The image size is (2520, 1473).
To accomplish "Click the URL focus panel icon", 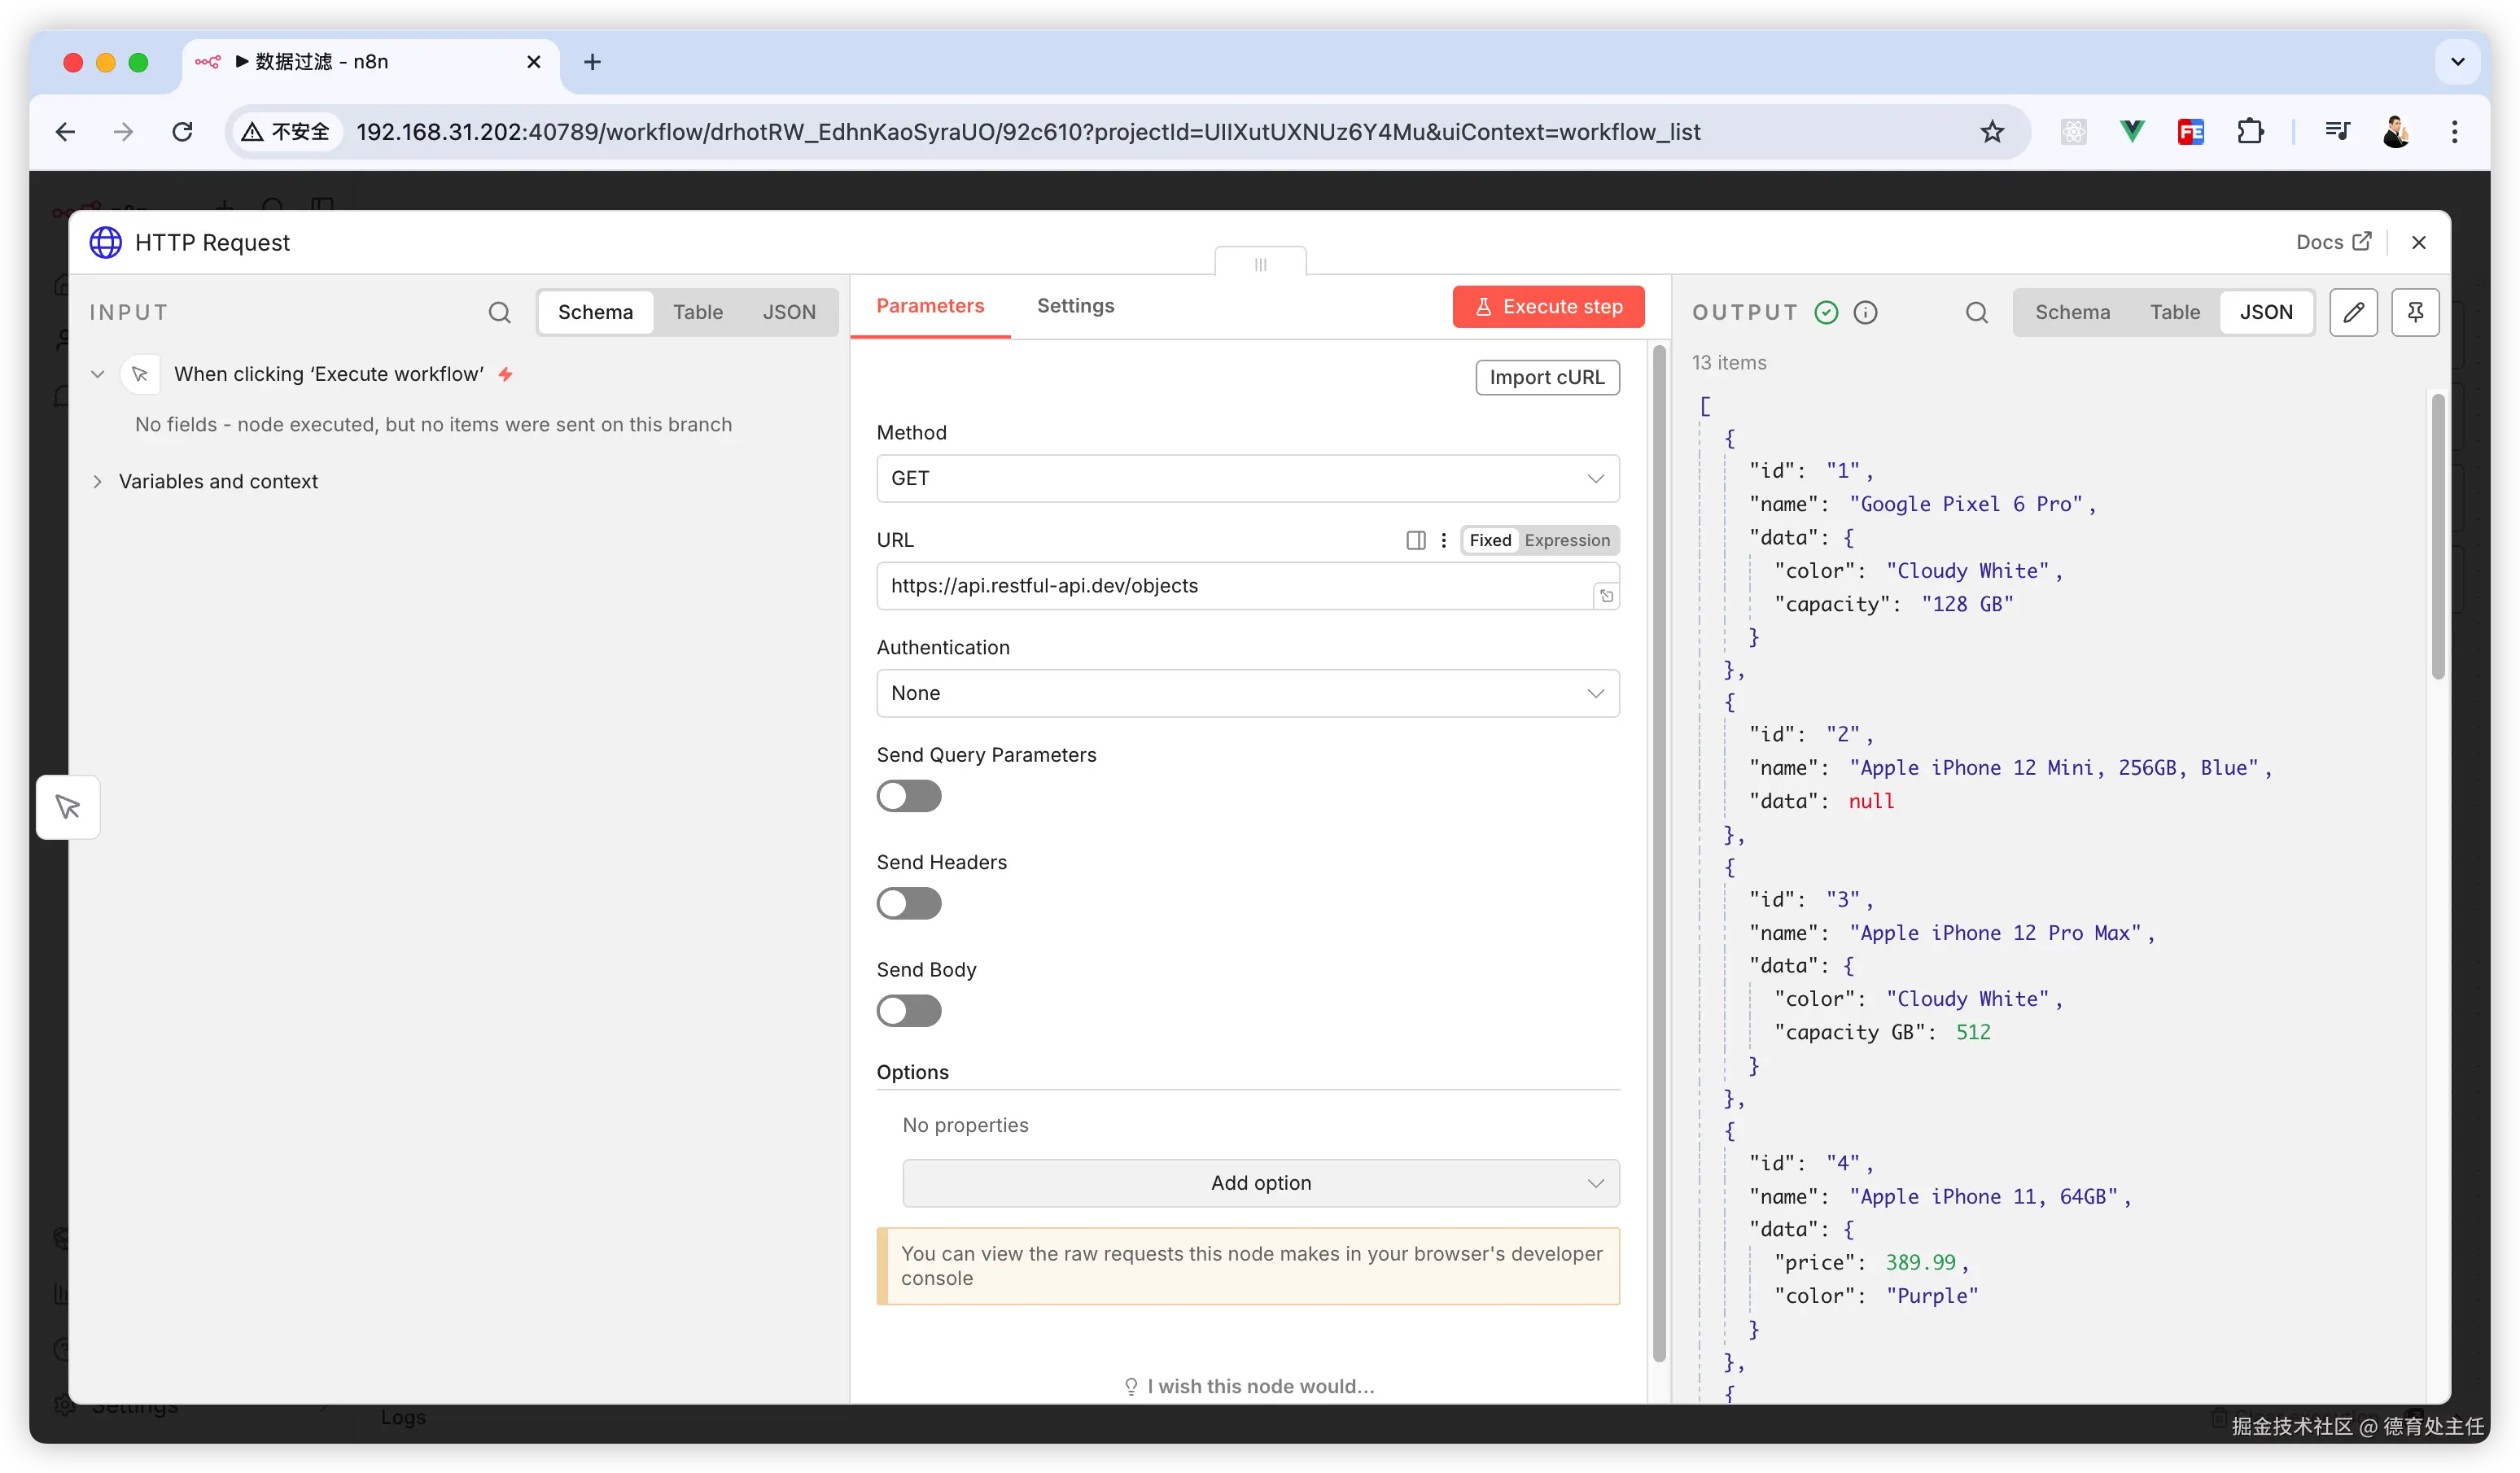I will click(1415, 540).
